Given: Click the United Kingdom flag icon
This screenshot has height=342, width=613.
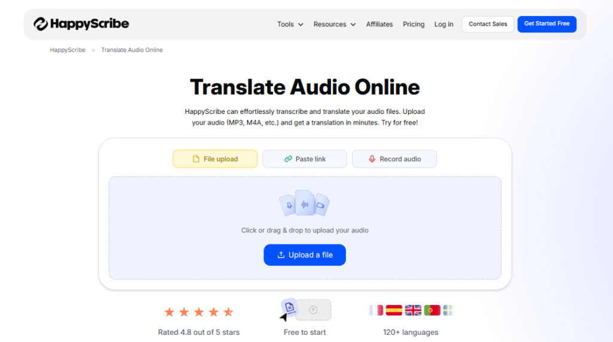Looking at the screenshot, I should [413, 310].
